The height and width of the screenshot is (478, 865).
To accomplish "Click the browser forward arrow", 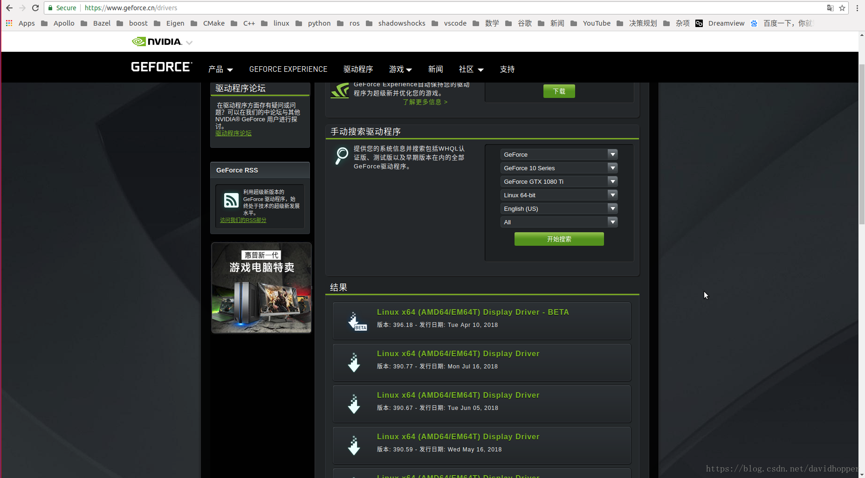I will tap(22, 8).
